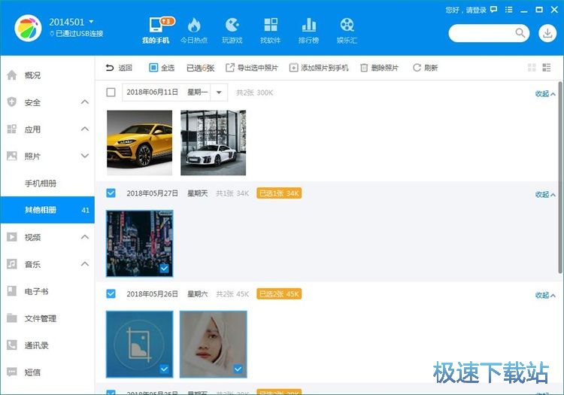
Task: Check the 2018年06月11日 group checkbox
Action: 111,93
